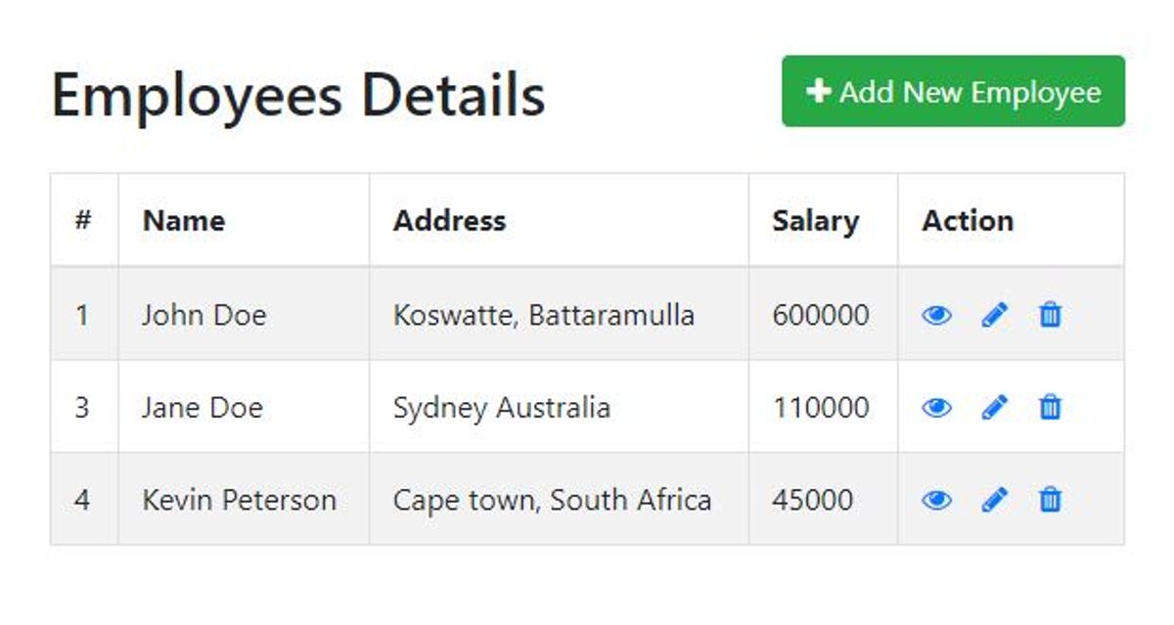Edit Kevin Peterson with the pencil icon

(x=994, y=500)
